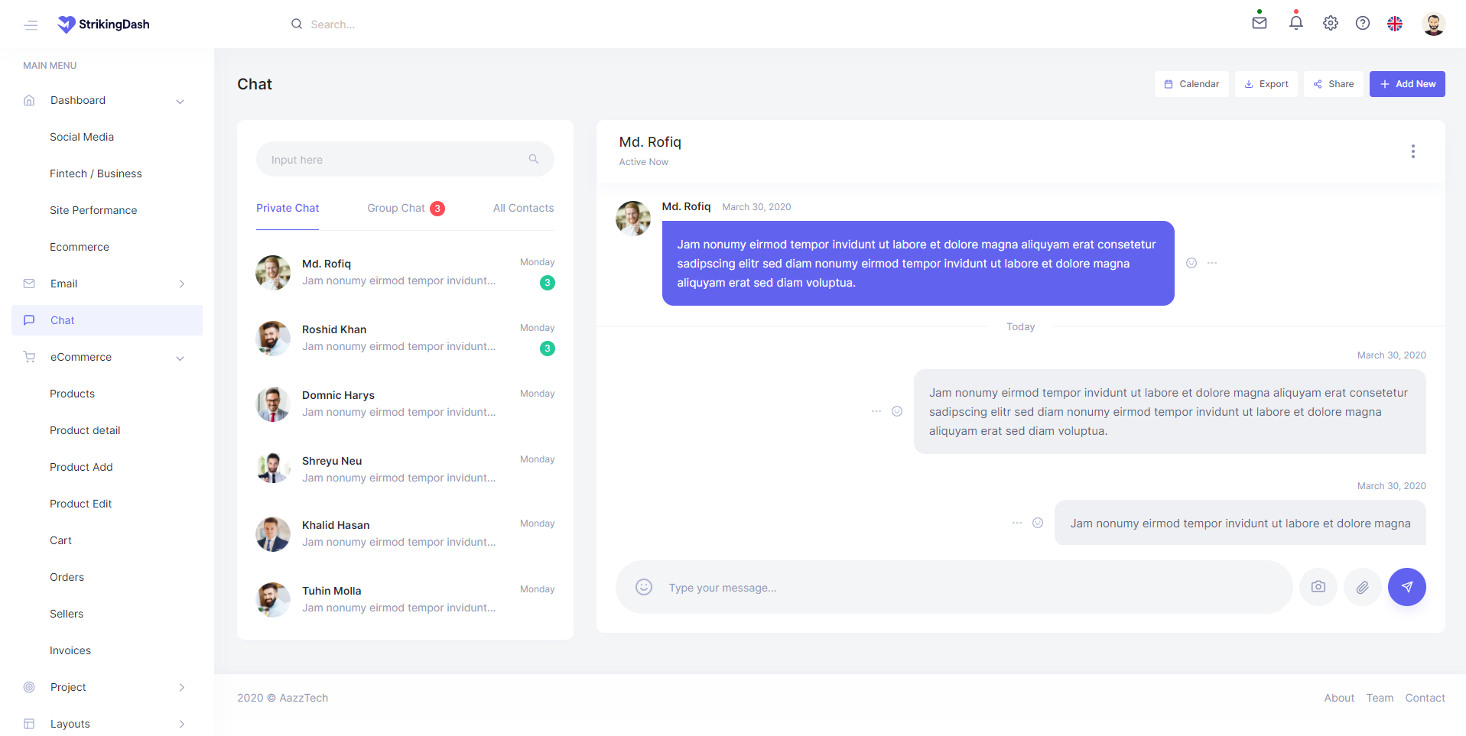Open Md. Rofiq conversation in list
Viewport: 1466px width, 736px height.
tap(405, 272)
